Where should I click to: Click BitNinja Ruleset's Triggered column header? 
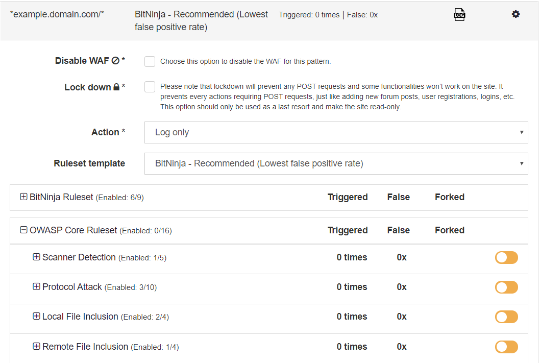348,197
